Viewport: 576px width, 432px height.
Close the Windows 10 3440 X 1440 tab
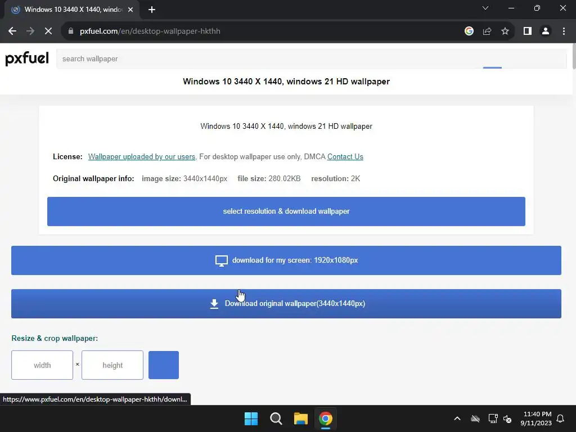pyautogui.click(x=130, y=10)
